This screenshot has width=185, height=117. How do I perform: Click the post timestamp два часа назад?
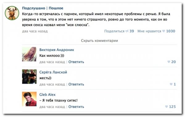point(35,31)
